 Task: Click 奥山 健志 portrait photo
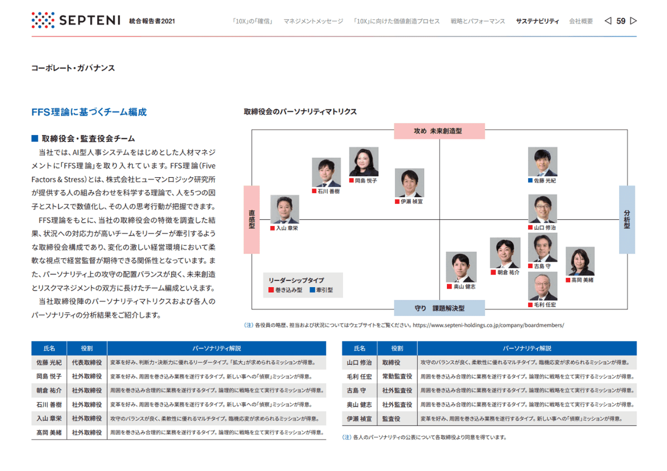(x=461, y=267)
